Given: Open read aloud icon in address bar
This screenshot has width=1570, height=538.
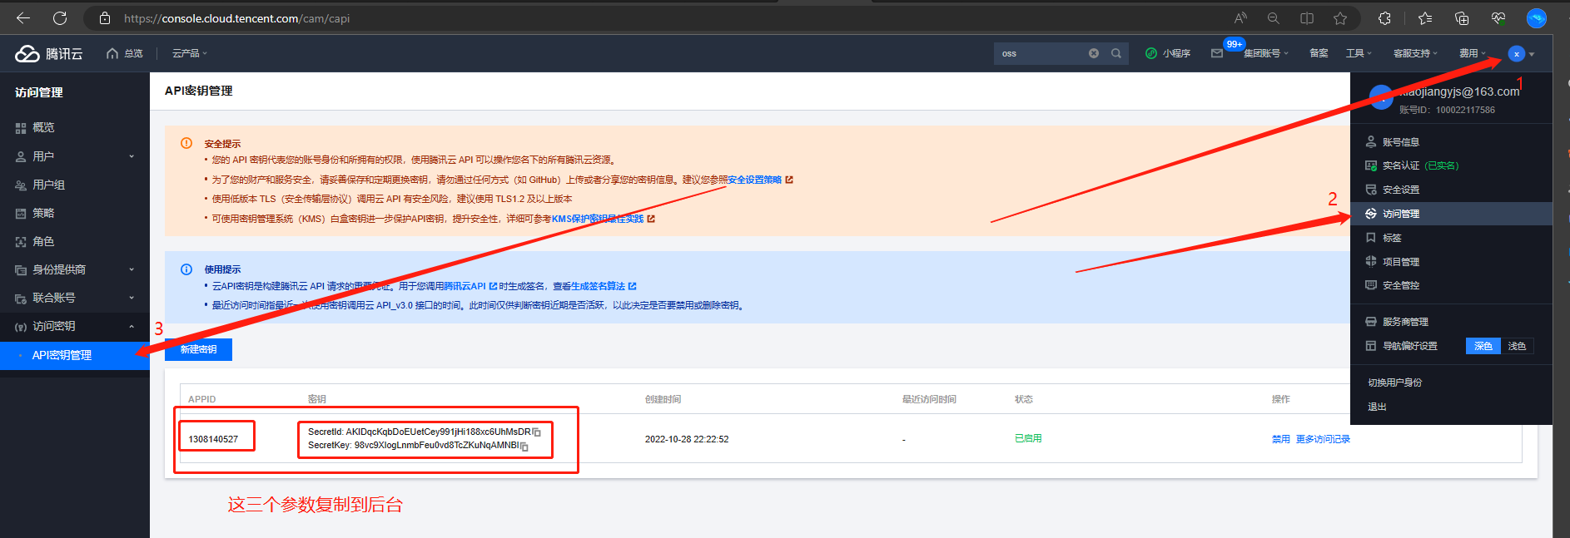Looking at the screenshot, I should pos(1240,18).
